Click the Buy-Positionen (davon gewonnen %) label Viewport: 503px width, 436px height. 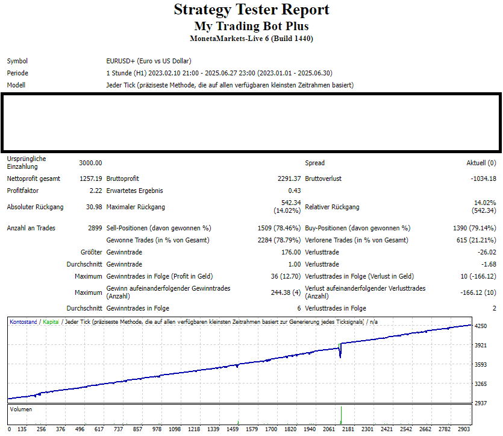(x=357, y=229)
